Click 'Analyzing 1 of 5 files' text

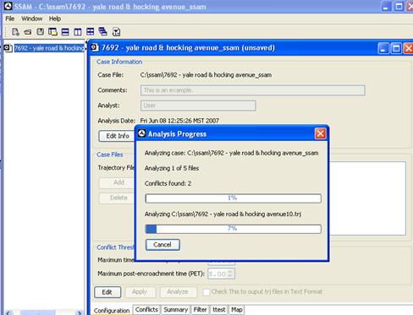click(x=172, y=168)
